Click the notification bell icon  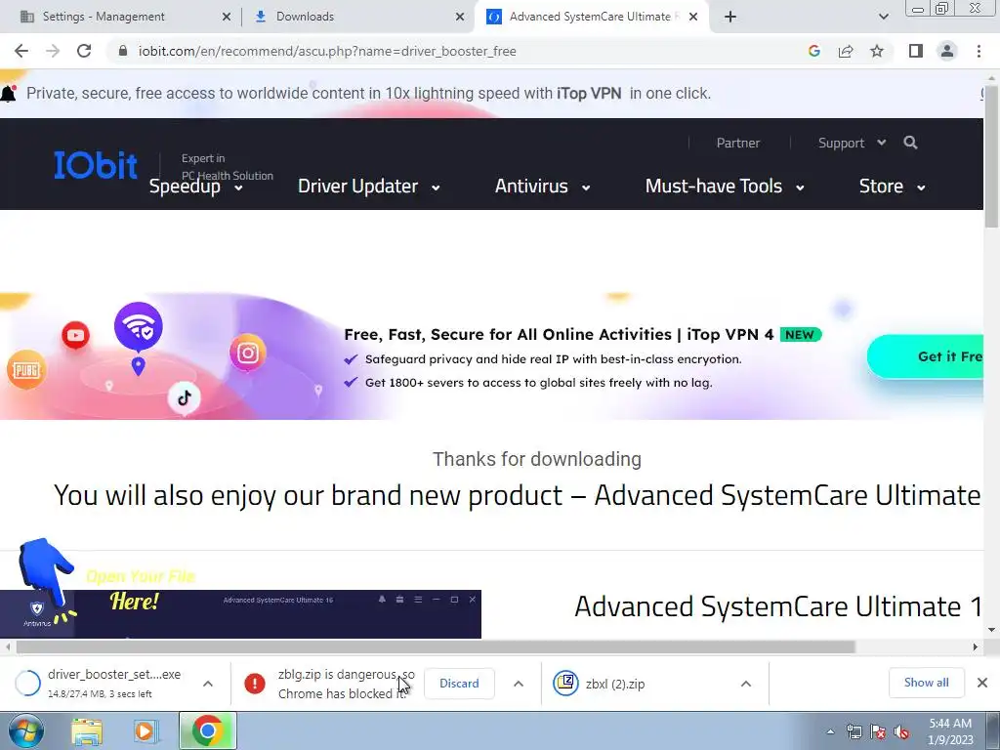coord(9,93)
